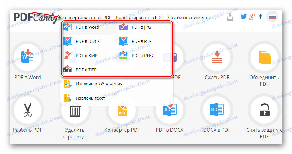Open the Twitter share icon
The image size is (292, 154).
[x=243, y=17]
